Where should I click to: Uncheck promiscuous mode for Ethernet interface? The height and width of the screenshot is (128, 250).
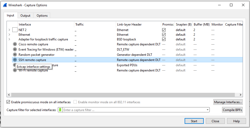coord(164,35)
